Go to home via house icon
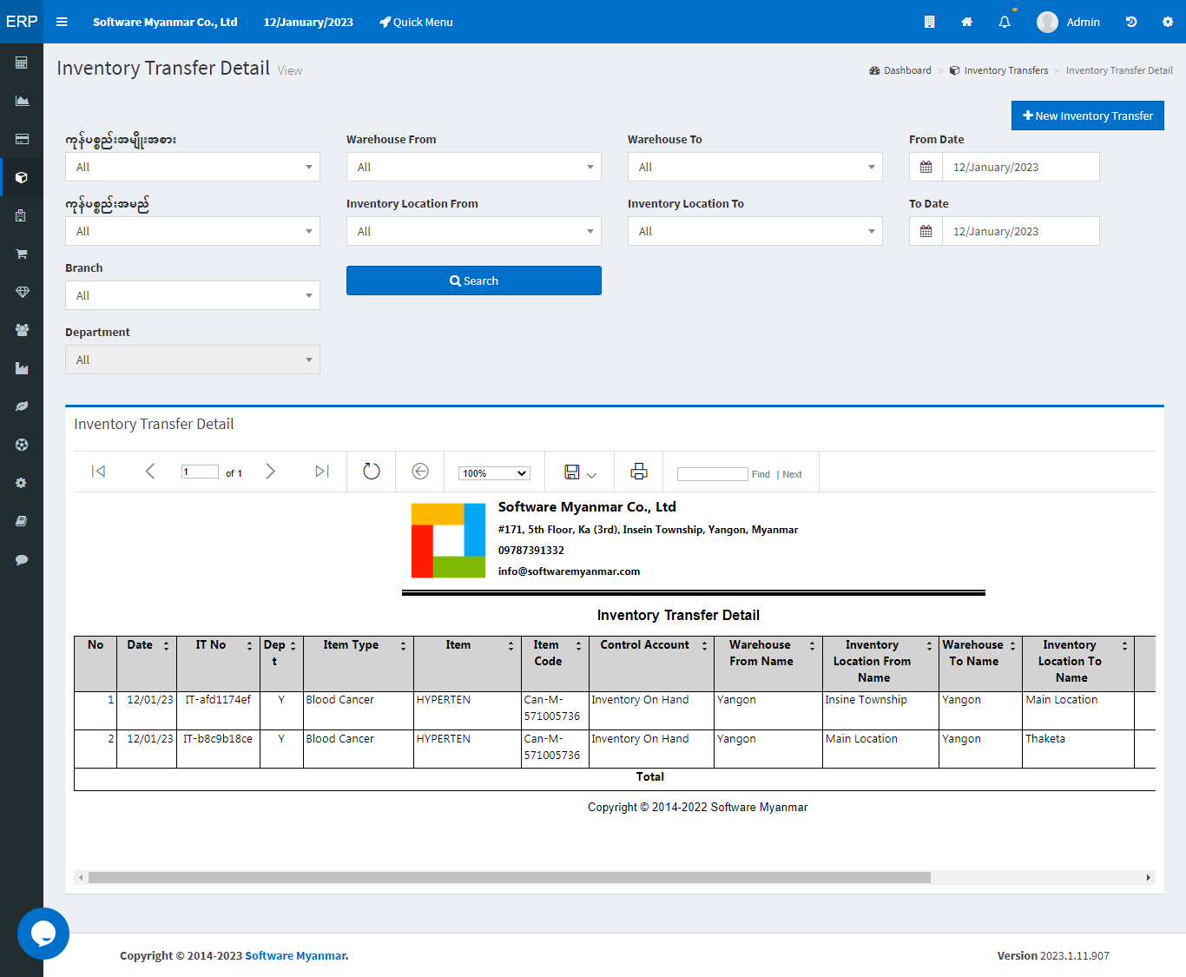The width and height of the screenshot is (1186, 977). 966,22
